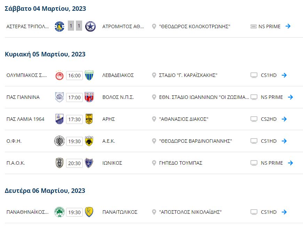Open arrow for the Ο.Φ.Η. versus Α.Ε.Κ. match
The height and width of the screenshot is (227, 303).
point(284,141)
